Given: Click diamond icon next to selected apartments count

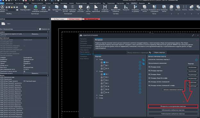Looking at the screenshot, I should (x=196, y=60).
